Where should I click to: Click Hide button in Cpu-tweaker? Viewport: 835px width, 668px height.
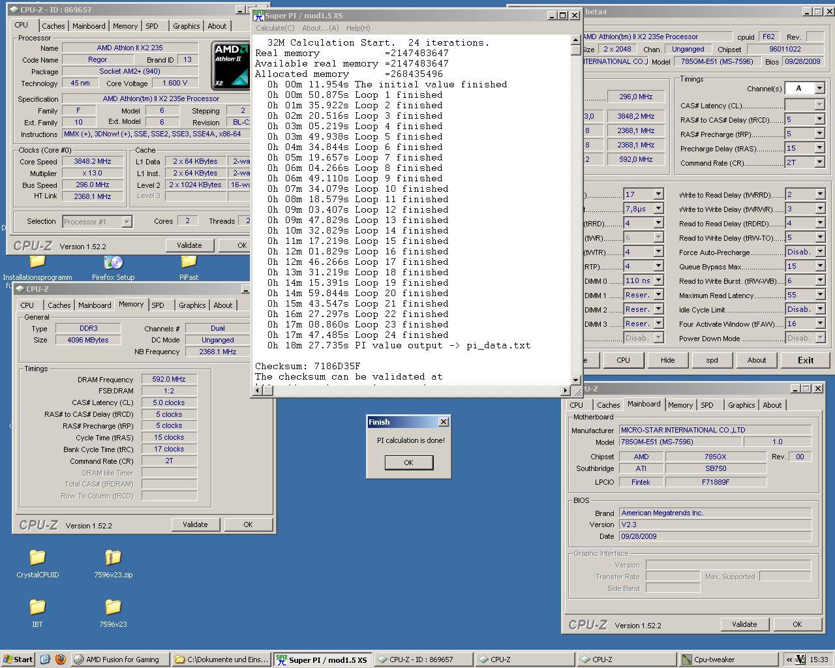[x=667, y=360]
